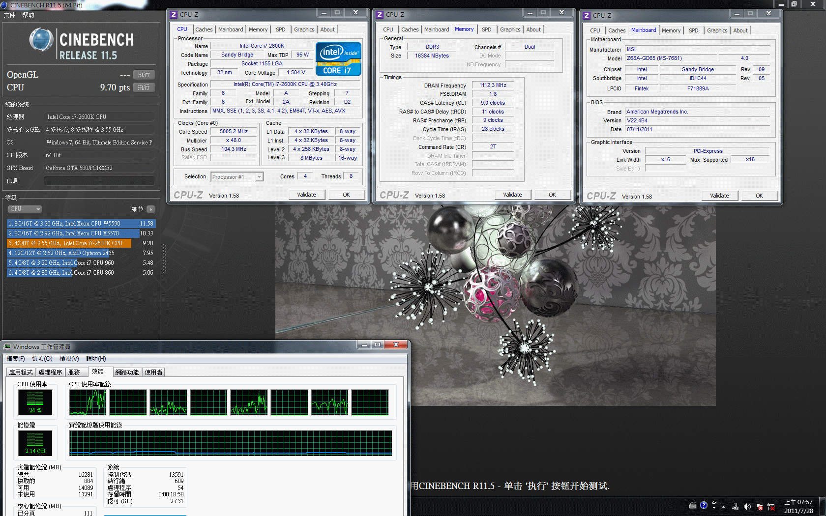This screenshot has width=826, height=516.
Task: Click the arrow button next to 细节
Action: pyautogui.click(x=151, y=209)
